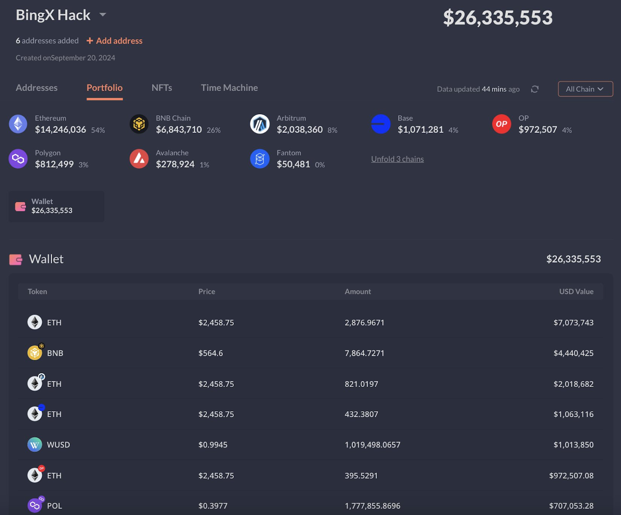
Task: Click the pink Wallet icon
Action: point(16,259)
